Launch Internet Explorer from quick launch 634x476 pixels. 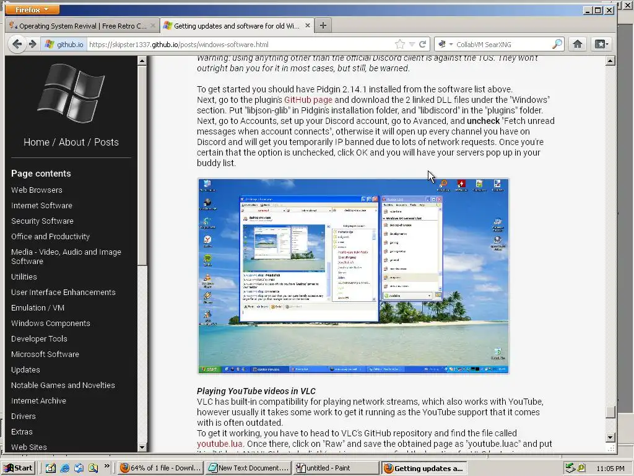64,468
